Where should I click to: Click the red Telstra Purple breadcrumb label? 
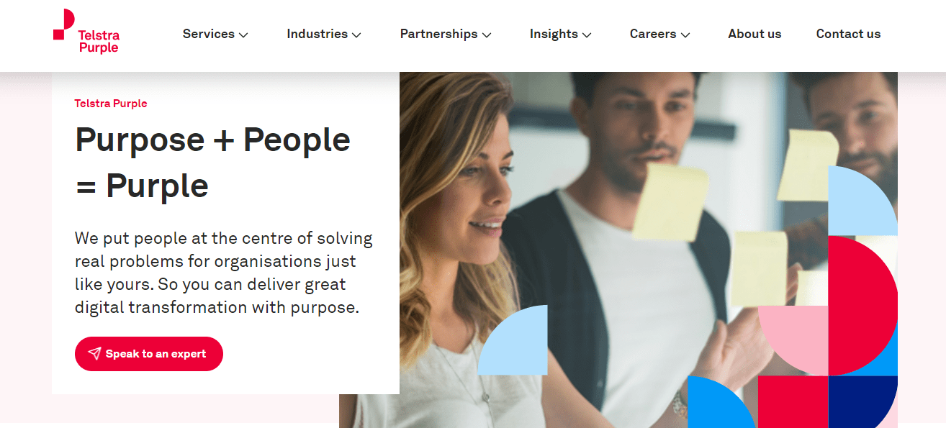(x=111, y=104)
